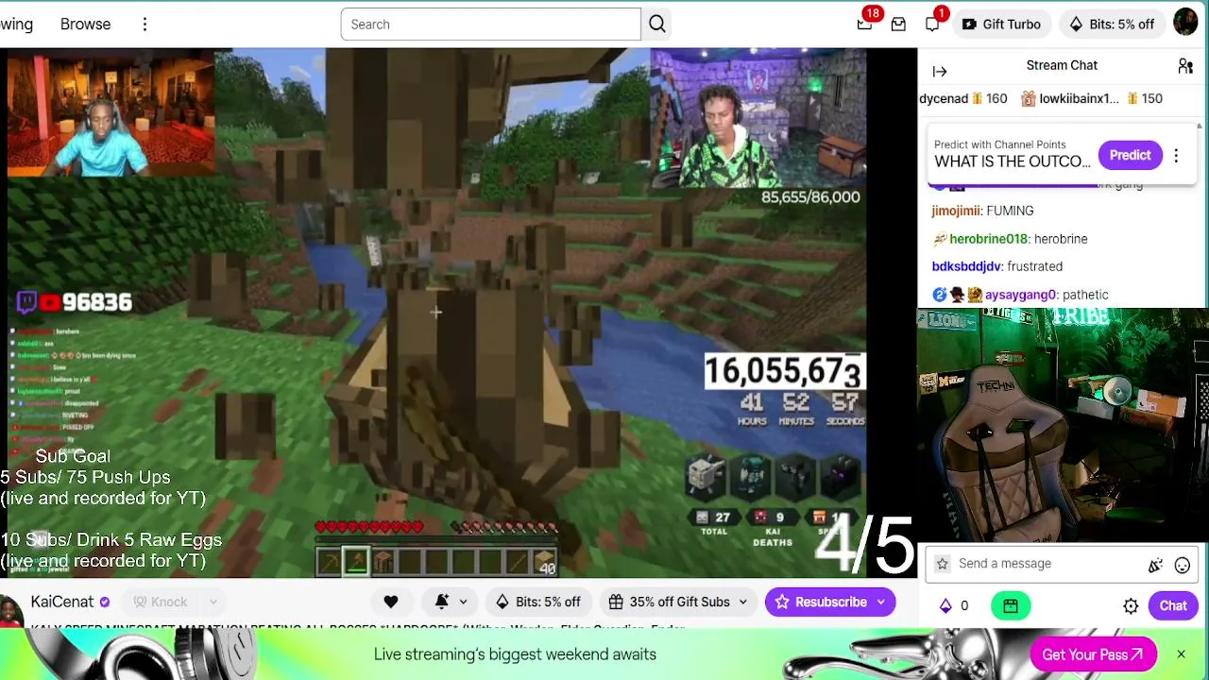Click the stream video player
Viewport: 1209px width, 680px height.
click(434, 312)
